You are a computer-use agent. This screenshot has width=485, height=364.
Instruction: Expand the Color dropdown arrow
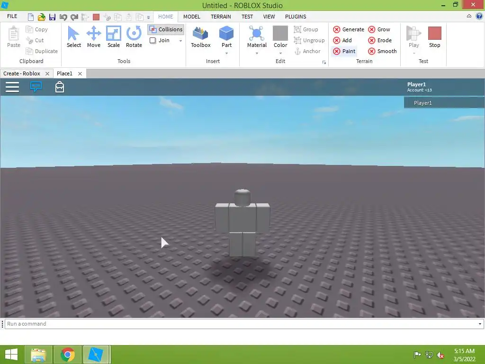pyautogui.click(x=280, y=53)
